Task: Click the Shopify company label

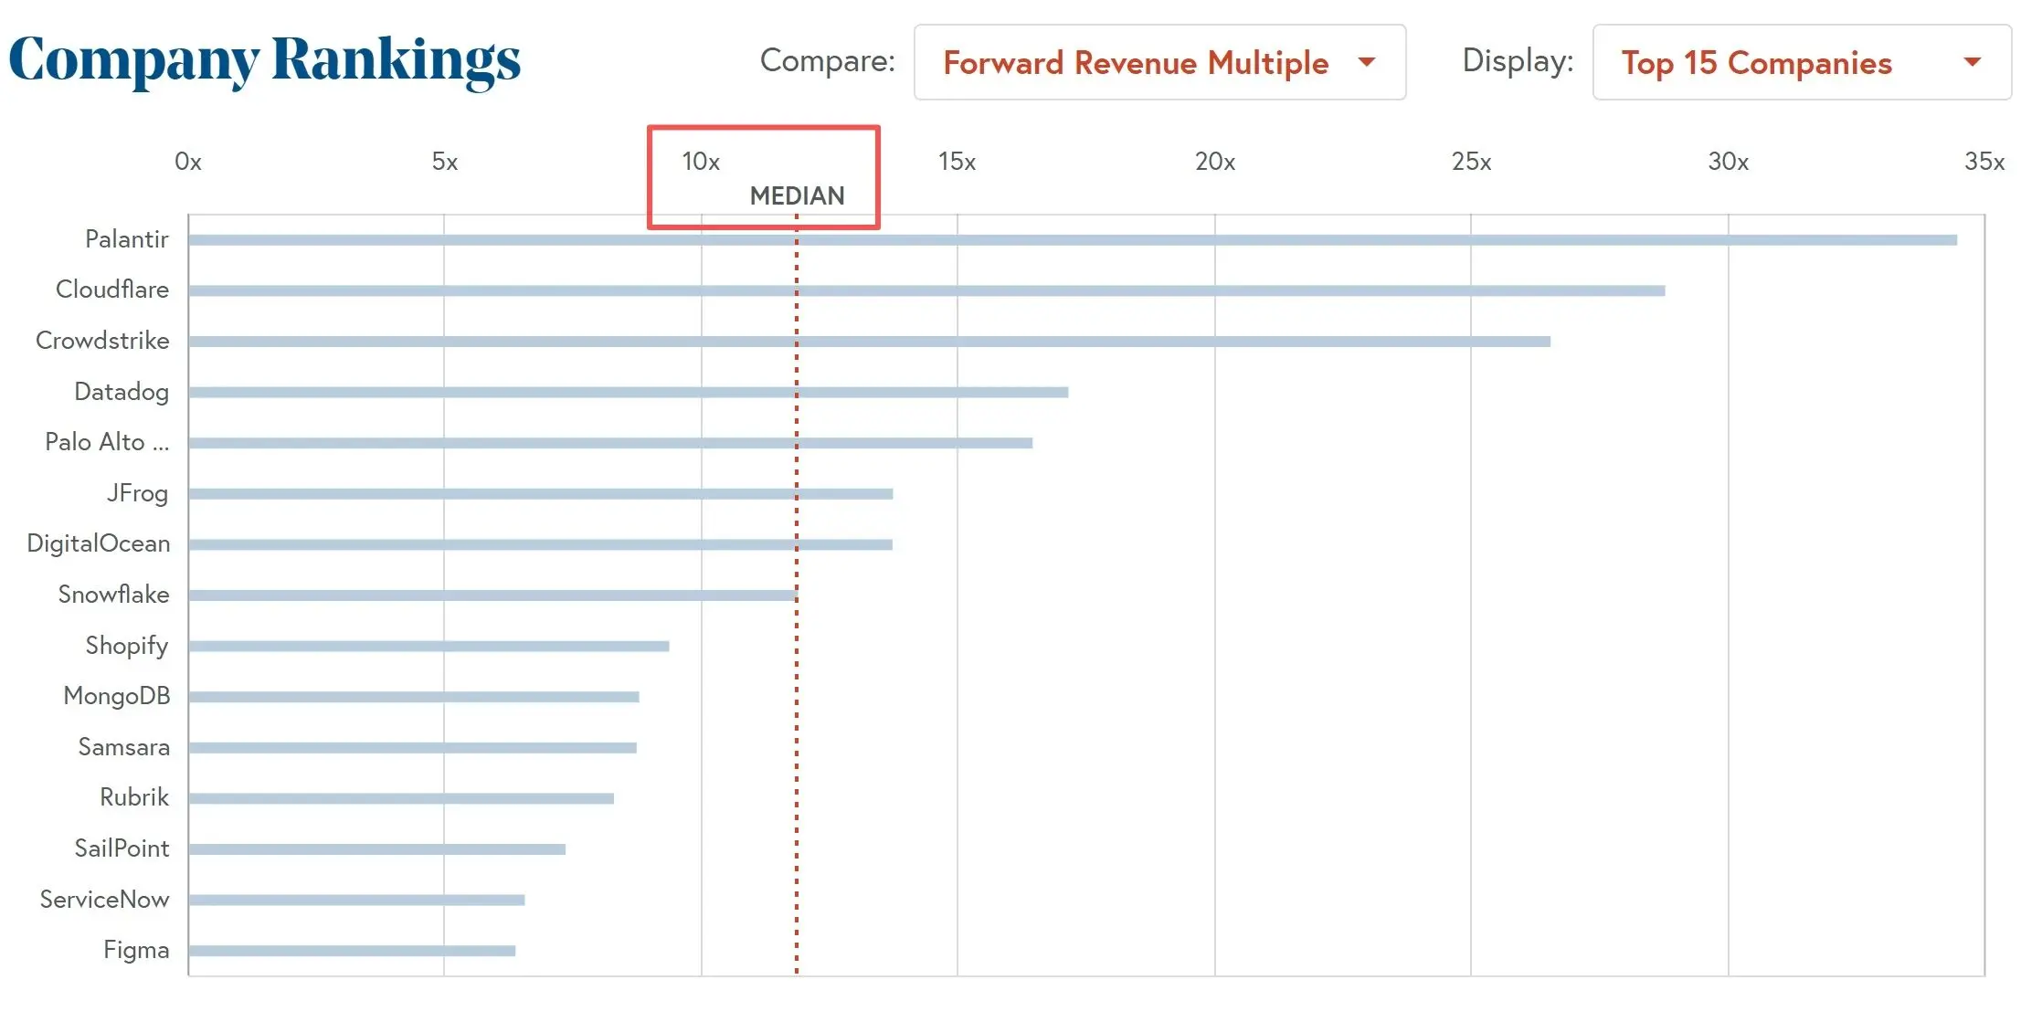Action: pyautogui.click(x=127, y=646)
